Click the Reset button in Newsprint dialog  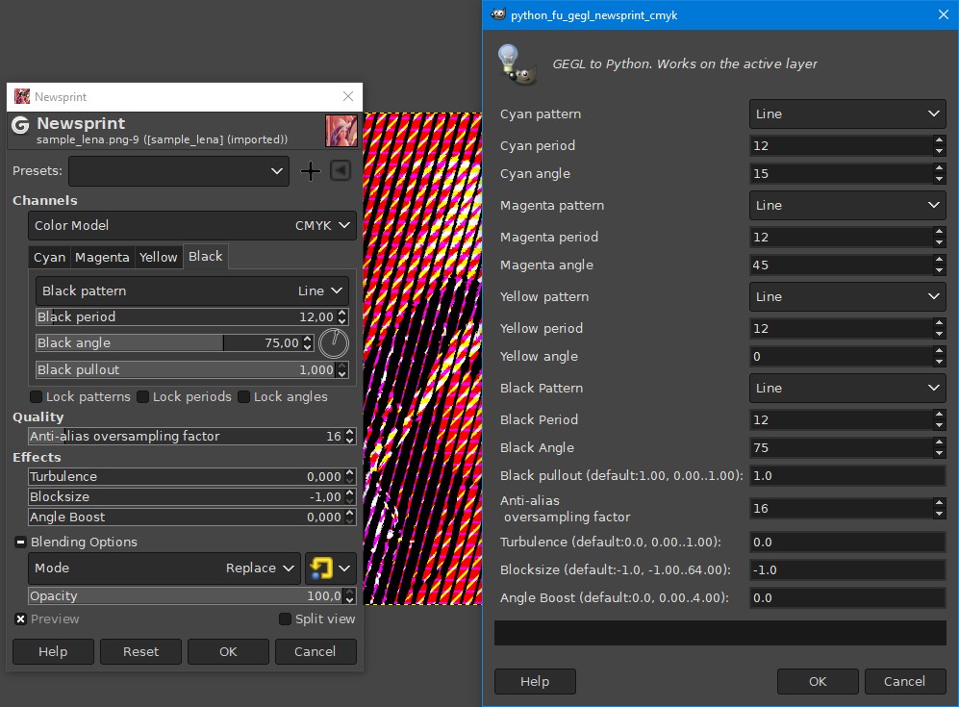[x=140, y=651]
